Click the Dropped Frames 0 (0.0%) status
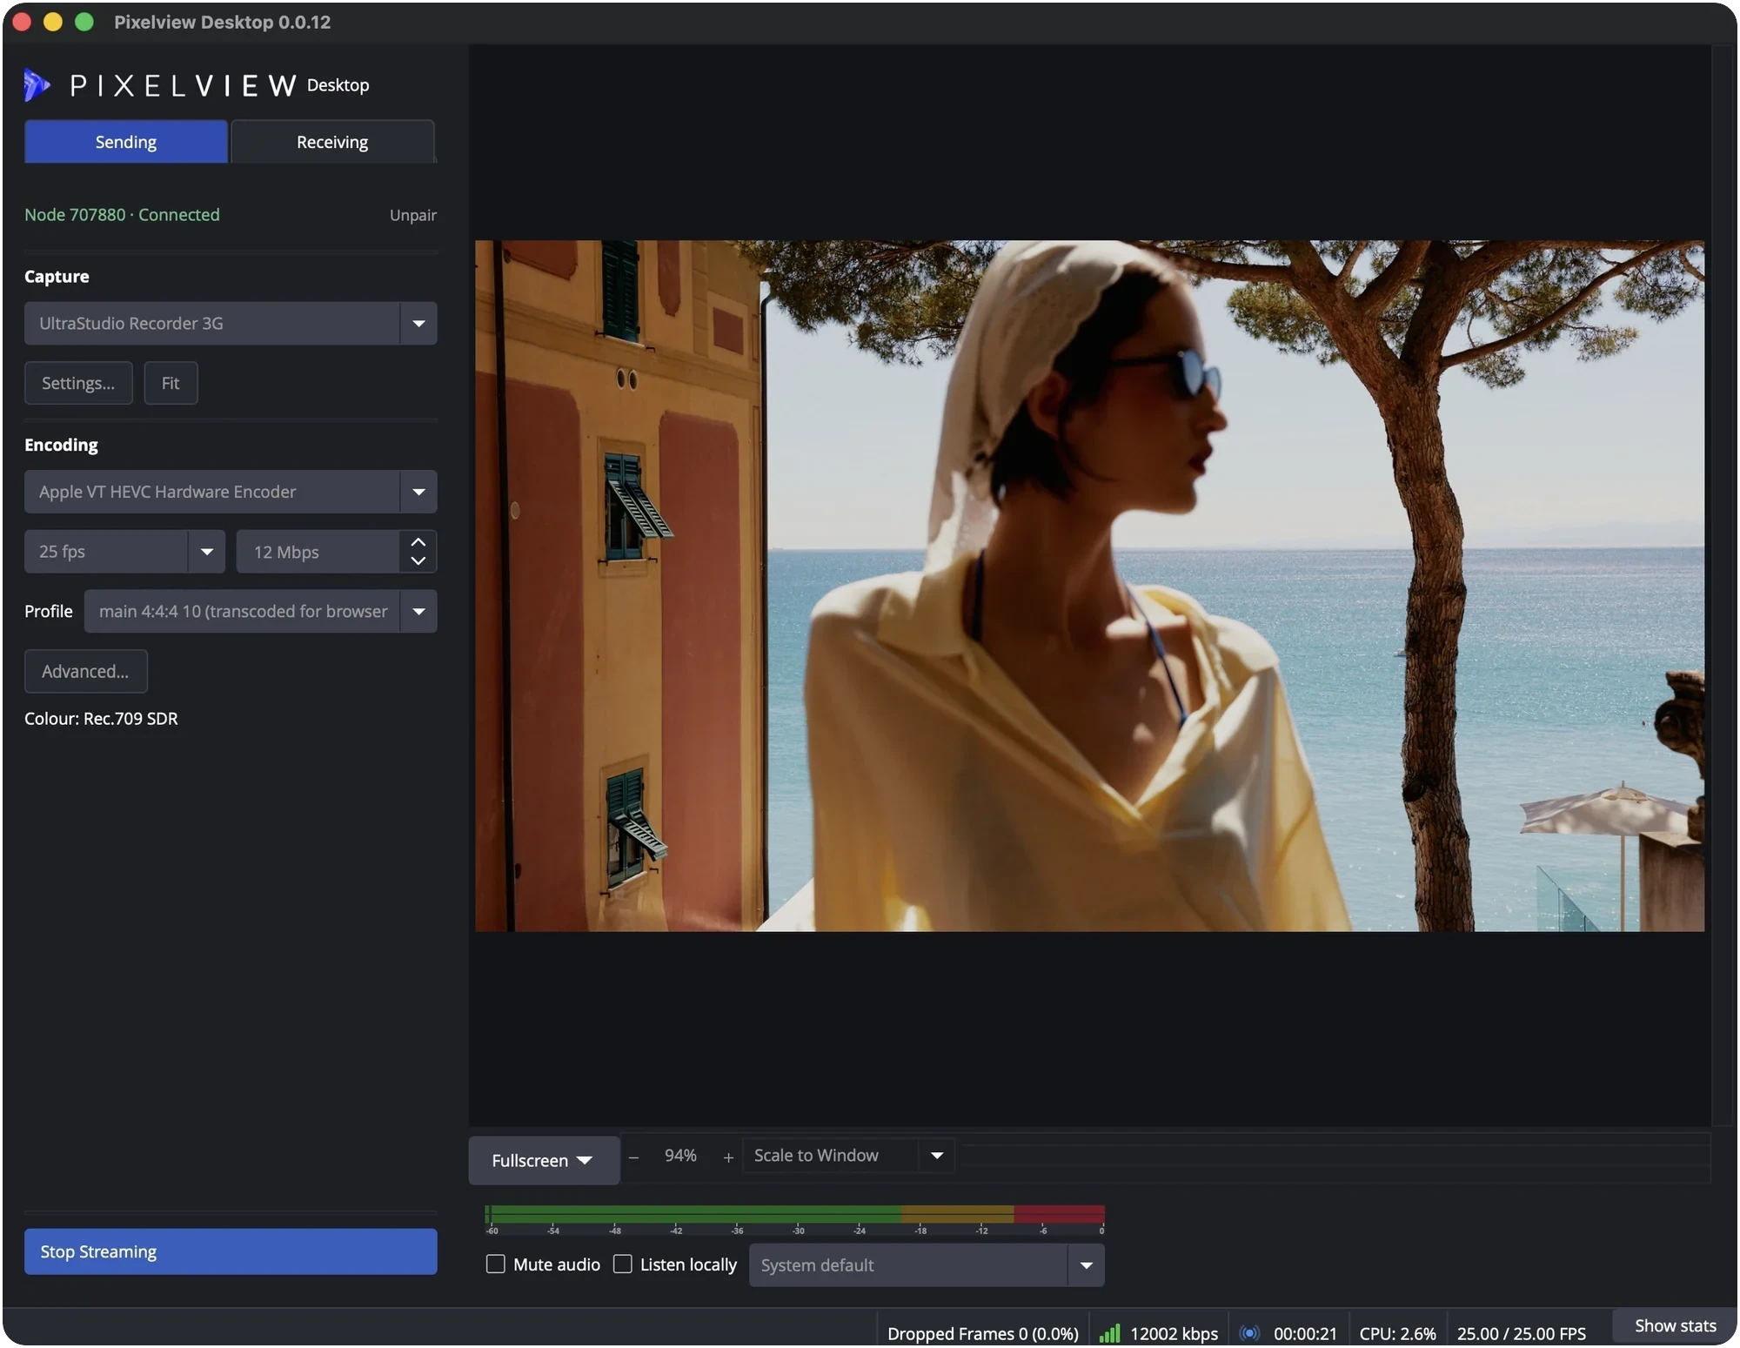This screenshot has height=1348, width=1740. click(982, 1333)
